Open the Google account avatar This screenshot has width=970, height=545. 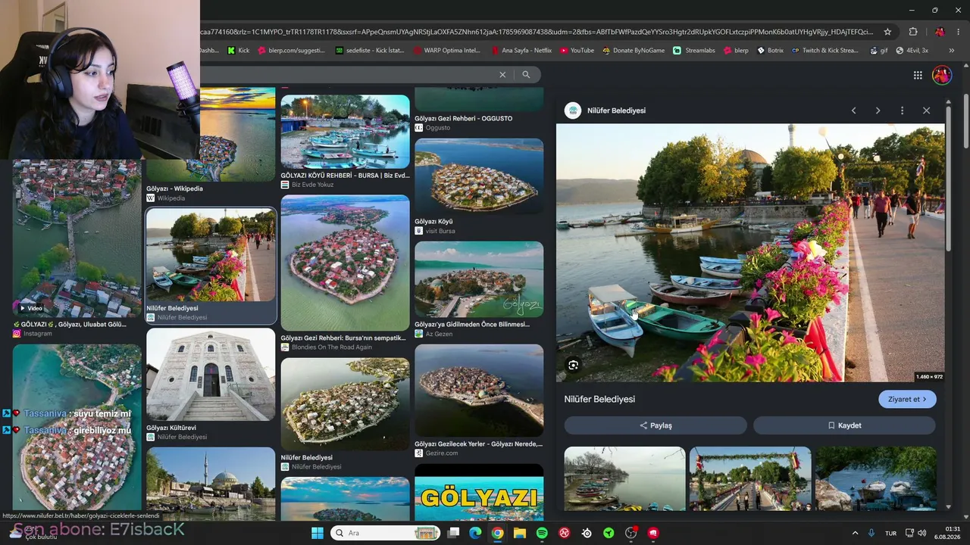coord(942,75)
